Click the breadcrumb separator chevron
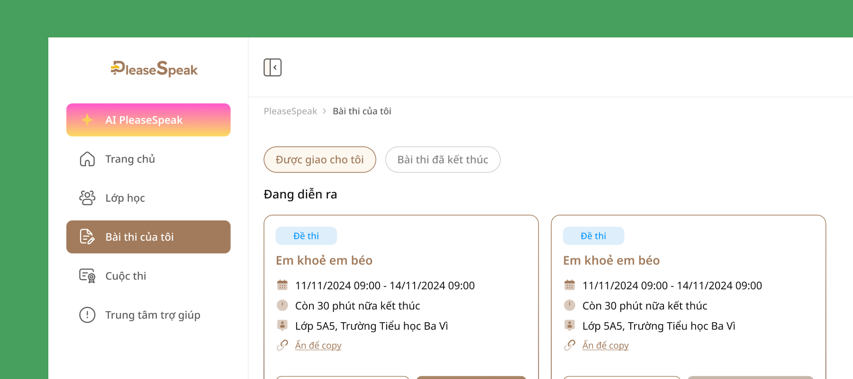The height and width of the screenshot is (379, 853). click(x=325, y=111)
